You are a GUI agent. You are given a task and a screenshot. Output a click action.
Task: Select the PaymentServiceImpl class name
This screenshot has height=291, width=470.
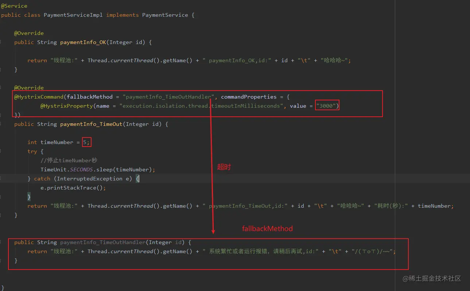click(73, 15)
